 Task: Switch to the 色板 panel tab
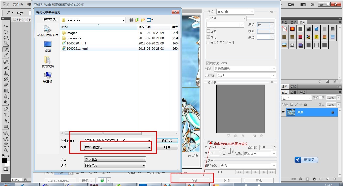coord(293,22)
